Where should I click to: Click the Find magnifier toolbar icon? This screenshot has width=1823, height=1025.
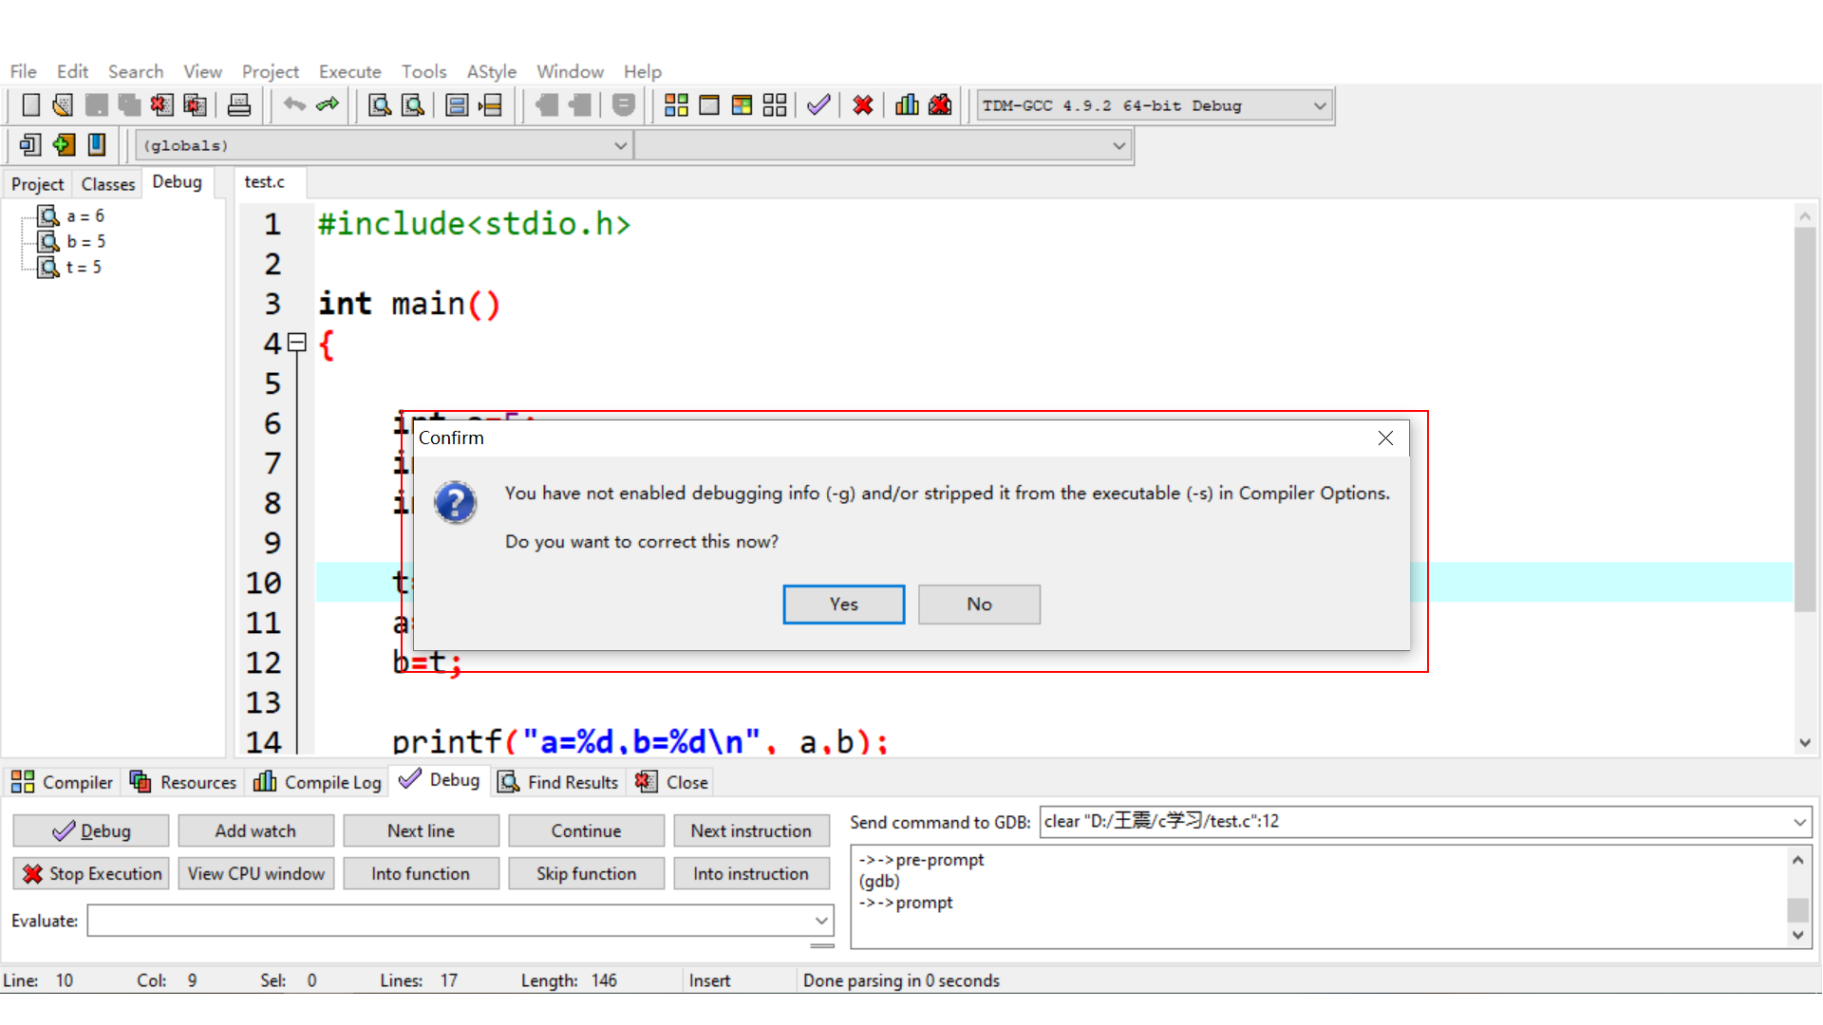(379, 105)
